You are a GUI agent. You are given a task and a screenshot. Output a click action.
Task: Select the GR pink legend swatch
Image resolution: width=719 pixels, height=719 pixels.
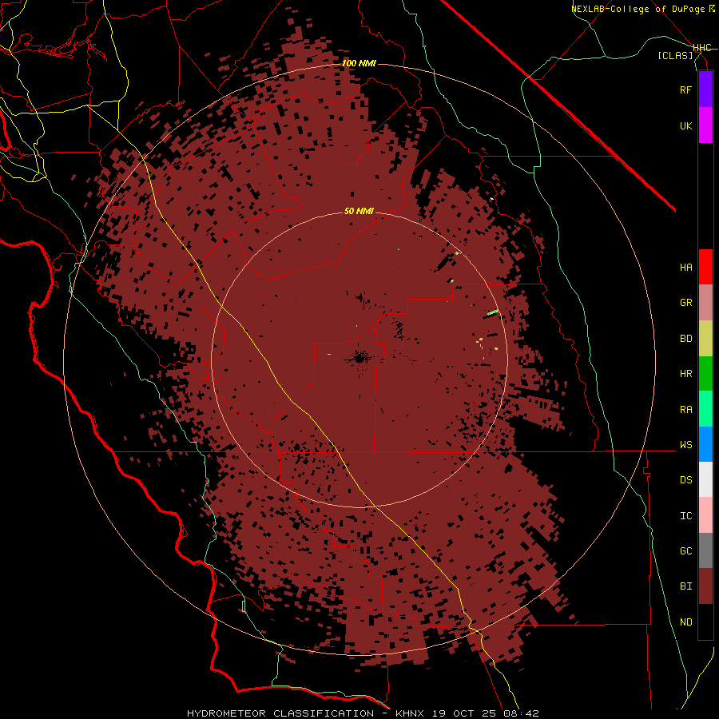705,303
